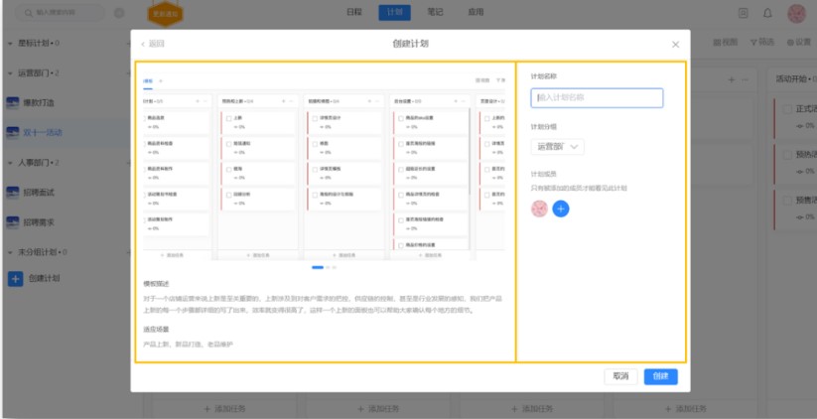Click the 计划名称 input field
Image resolution: width=817 pixels, height=419 pixels.
(x=598, y=98)
